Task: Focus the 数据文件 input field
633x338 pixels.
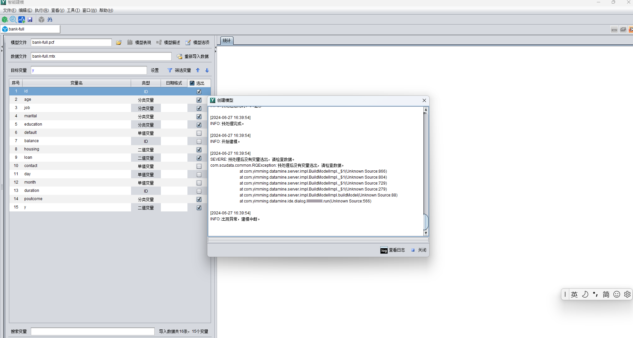Action: point(101,56)
